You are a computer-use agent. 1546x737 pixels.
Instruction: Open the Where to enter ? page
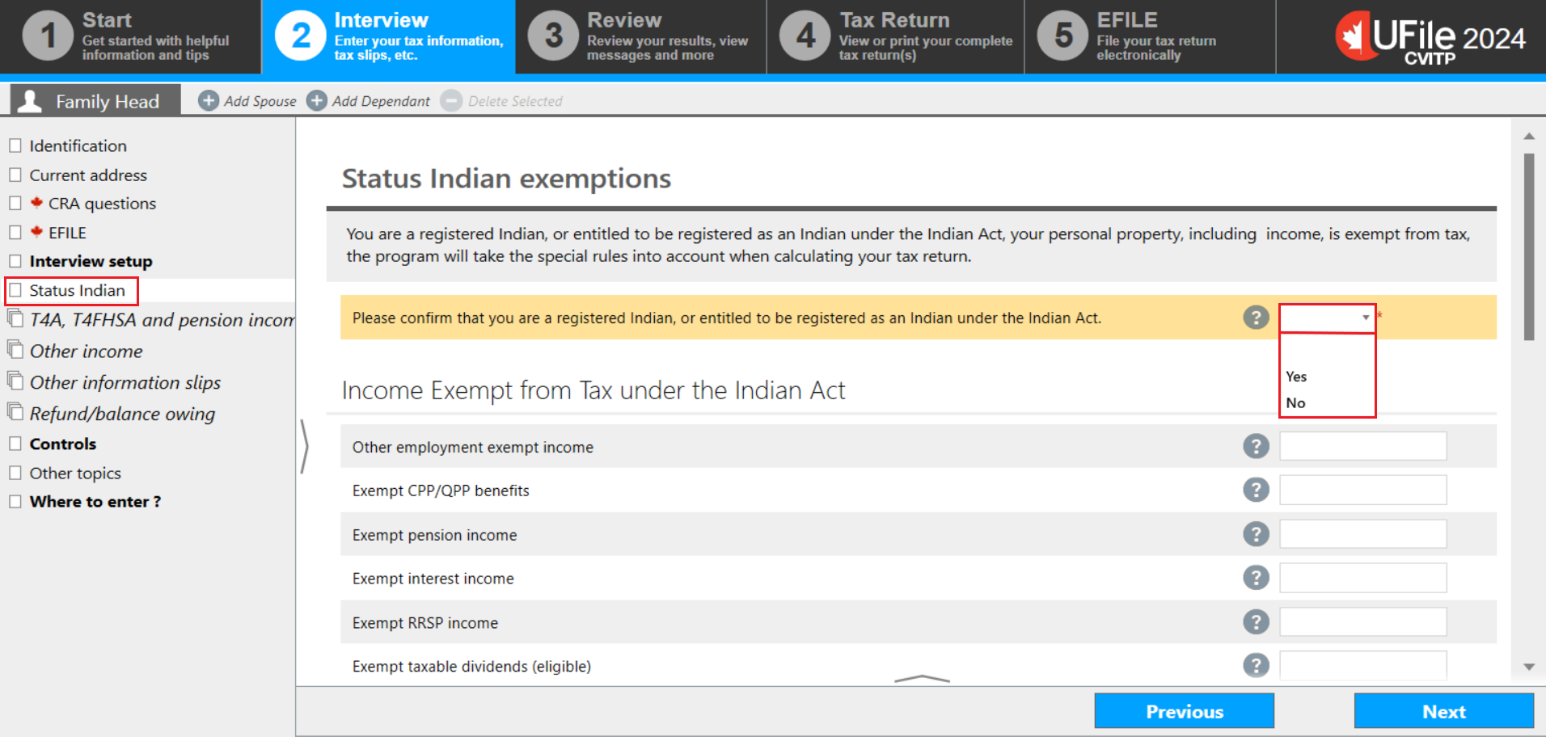coord(95,501)
